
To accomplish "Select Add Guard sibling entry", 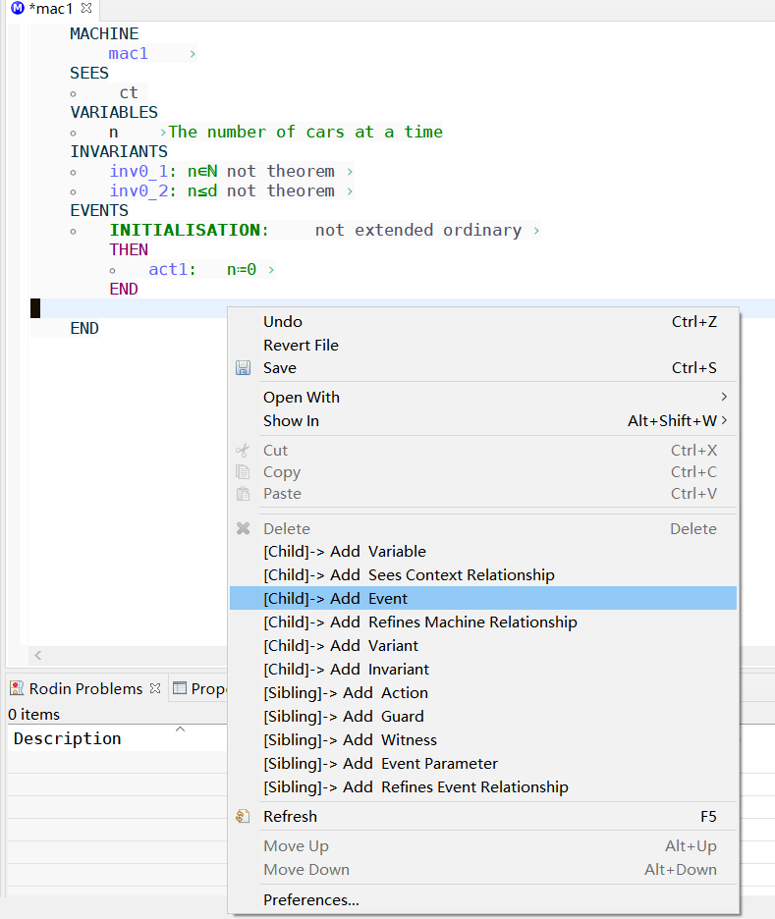I will point(483,716).
